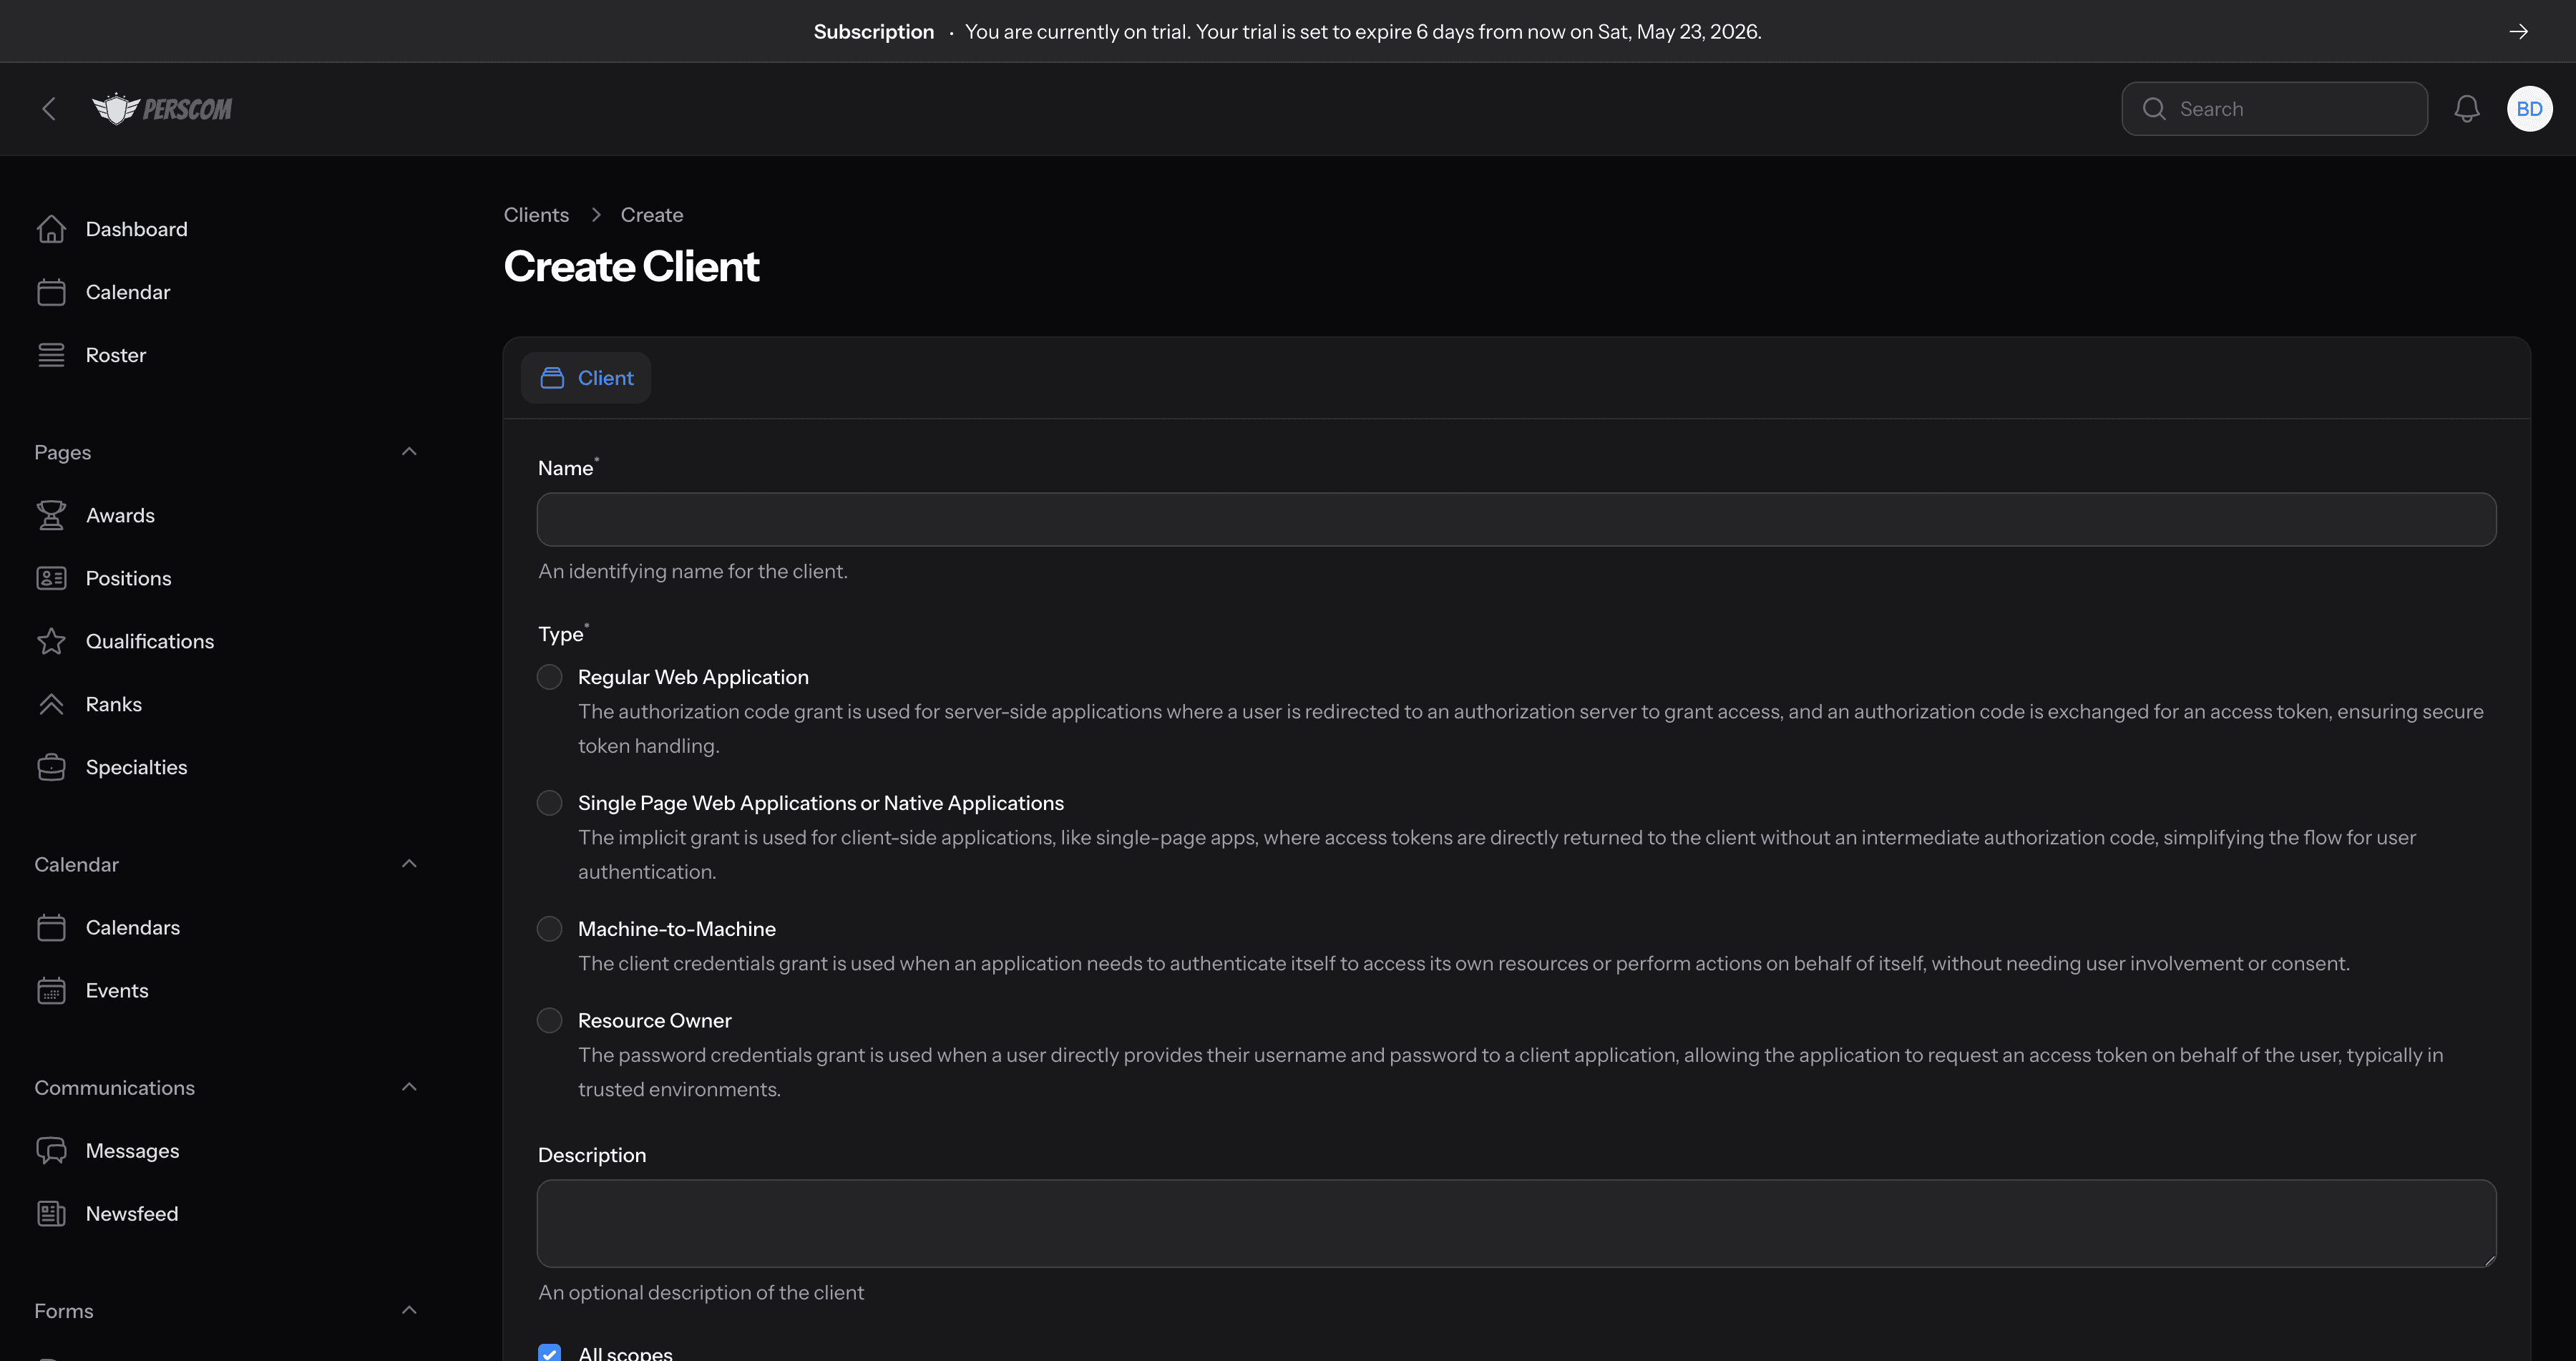This screenshot has height=1361, width=2576.
Task: Click the Awards trophy icon
Action: click(x=51, y=515)
